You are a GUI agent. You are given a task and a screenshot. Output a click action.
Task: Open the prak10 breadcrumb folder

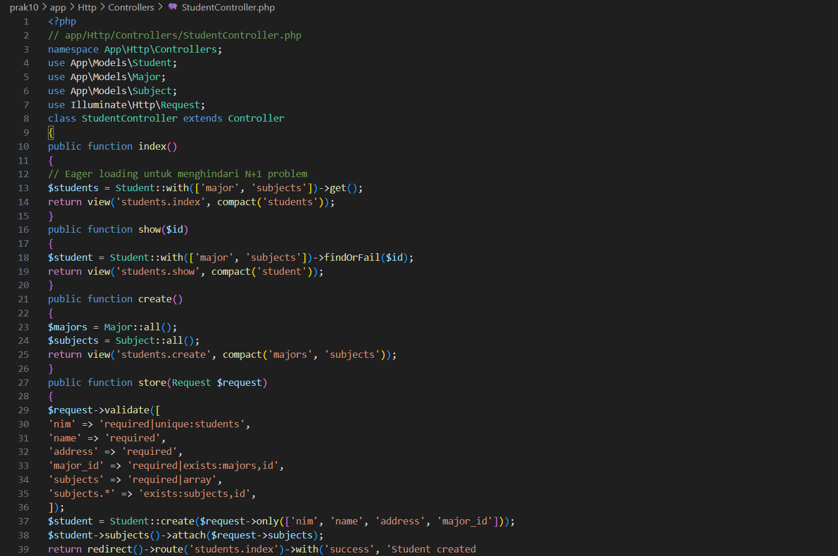point(23,7)
